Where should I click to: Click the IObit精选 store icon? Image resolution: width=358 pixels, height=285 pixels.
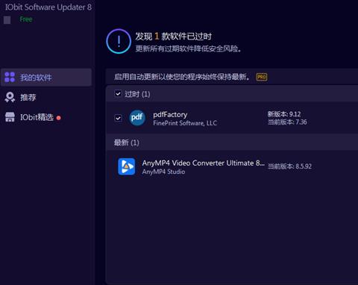coord(10,117)
